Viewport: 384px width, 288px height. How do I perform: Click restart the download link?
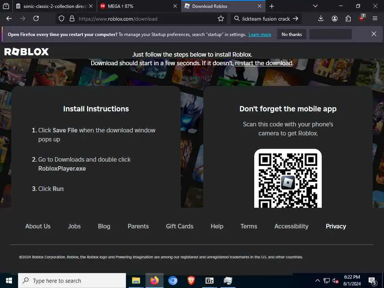[264, 63]
